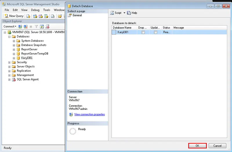Open the Edit menu
The image size is (232, 152).
[15, 10]
